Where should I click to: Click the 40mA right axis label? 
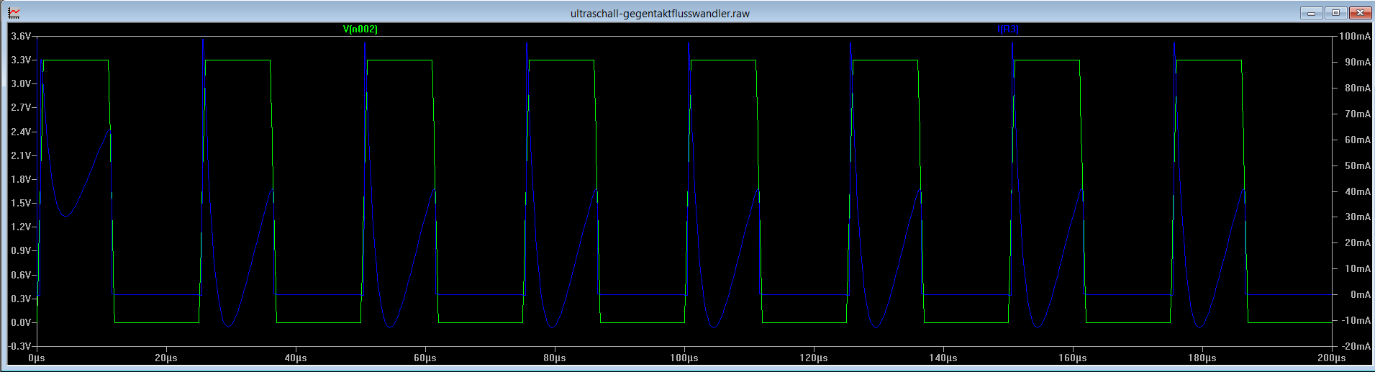pyautogui.click(x=1358, y=191)
